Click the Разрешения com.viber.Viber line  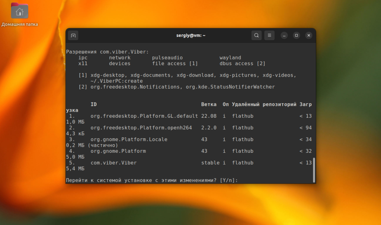(x=108, y=52)
